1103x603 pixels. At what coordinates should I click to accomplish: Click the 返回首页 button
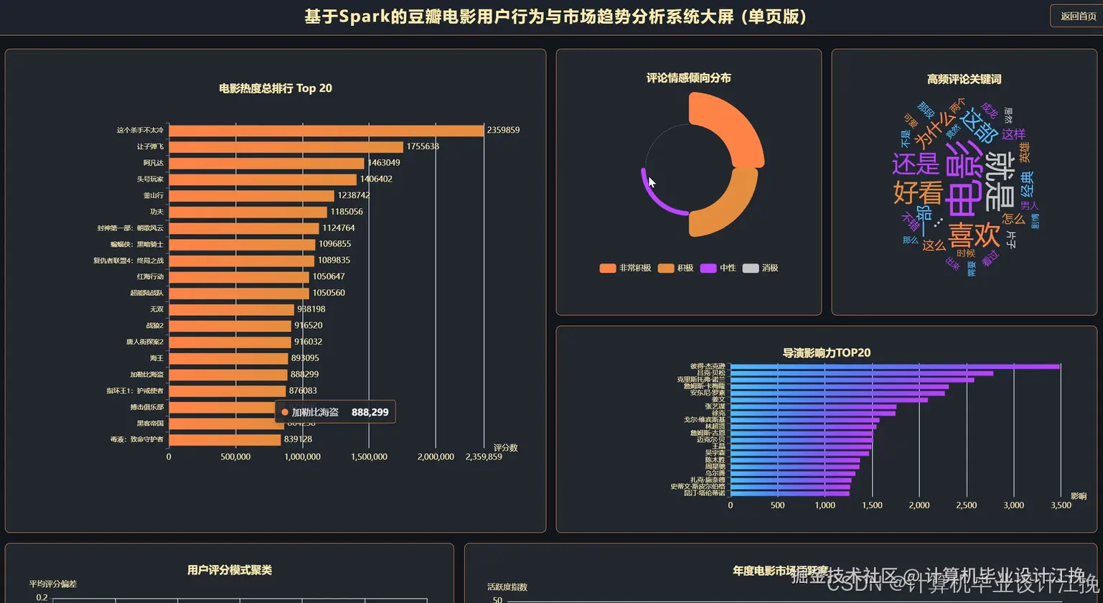pos(1077,16)
